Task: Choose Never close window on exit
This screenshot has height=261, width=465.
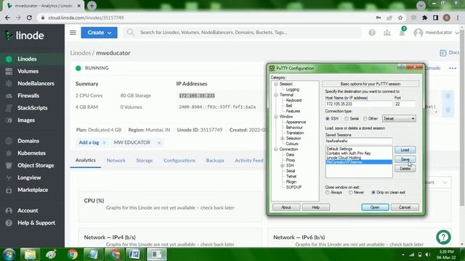Action: 350,193
